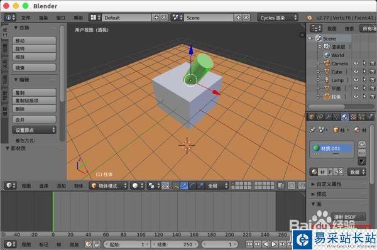Toggle visibility eye for Cube
Screen dimensions: 377x250
tap(356, 72)
